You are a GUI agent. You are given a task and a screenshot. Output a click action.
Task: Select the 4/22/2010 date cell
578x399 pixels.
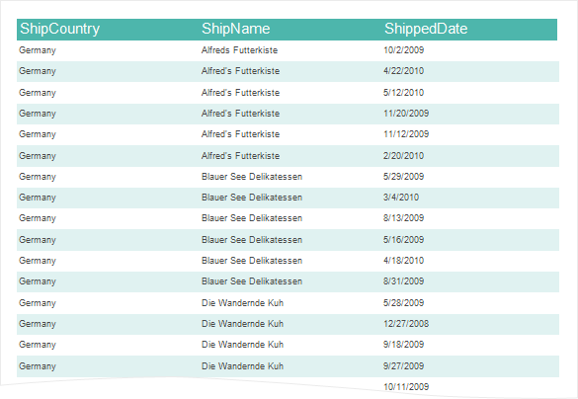(403, 71)
